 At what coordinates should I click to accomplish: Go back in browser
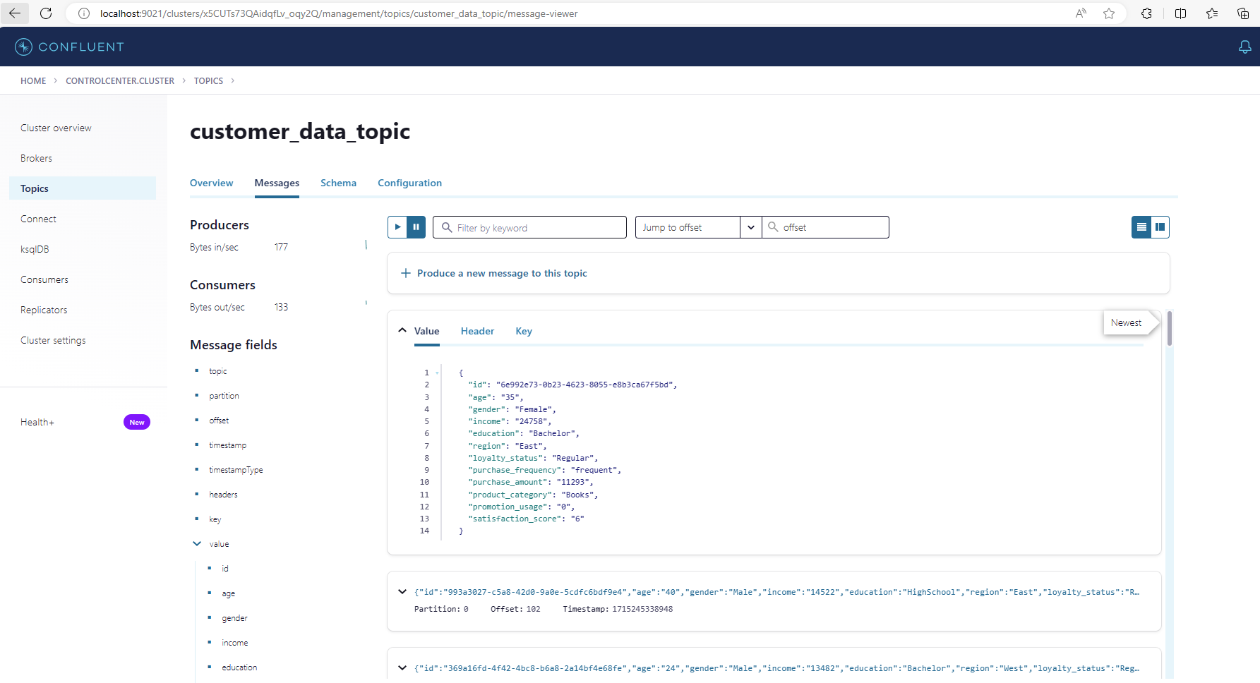click(x=15, y=13)
